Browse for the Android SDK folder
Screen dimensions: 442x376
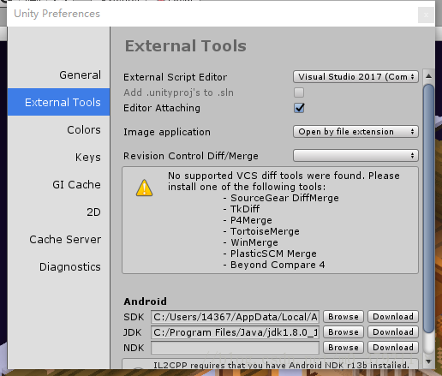343,317
